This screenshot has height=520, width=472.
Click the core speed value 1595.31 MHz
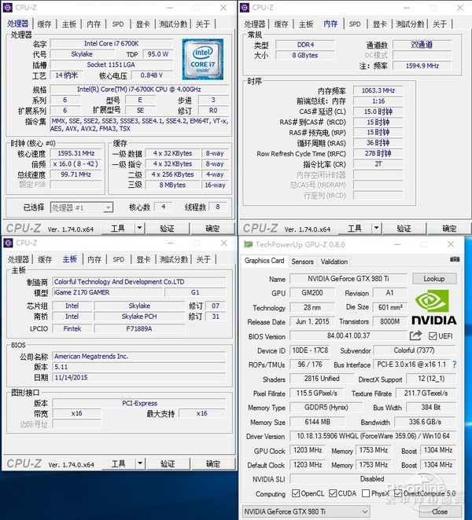(x=76, y=153)
